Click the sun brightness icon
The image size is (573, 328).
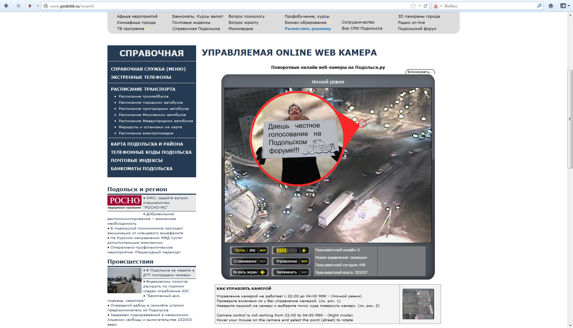point(304,250)
